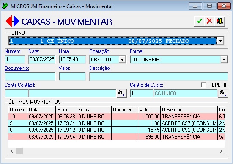Search Conta Contábil with binoculars icon
The height and width of the screenshot is (164, 233).
click(121, 93)
